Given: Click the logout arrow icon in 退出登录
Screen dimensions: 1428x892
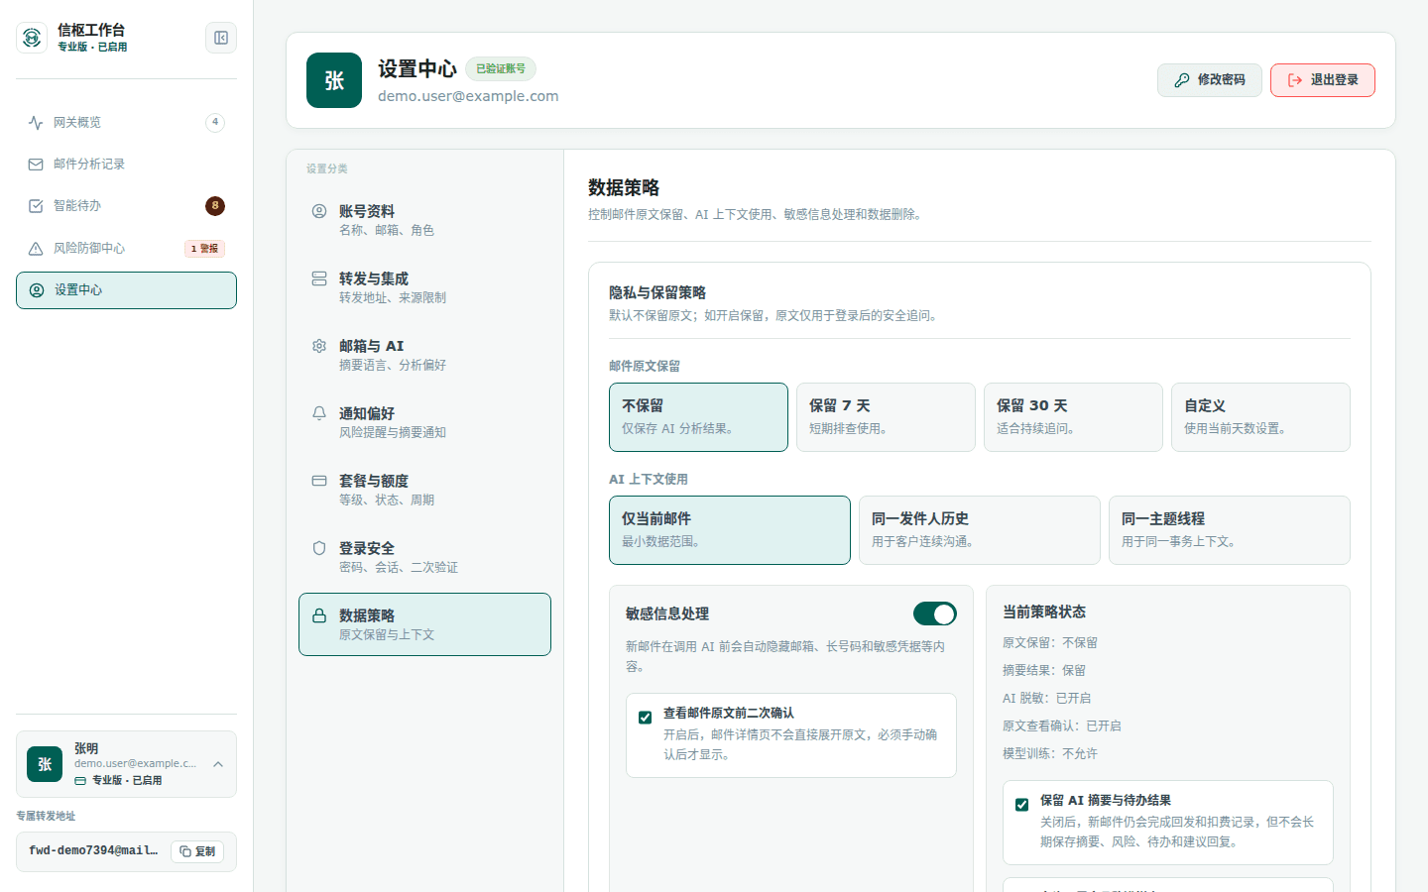Looking at the screenshot, I should pyautogui.click(x=1295, y=80).
